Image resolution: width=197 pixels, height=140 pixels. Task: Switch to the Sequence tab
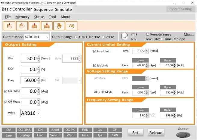pyautogui.click(x=43, y=9)
